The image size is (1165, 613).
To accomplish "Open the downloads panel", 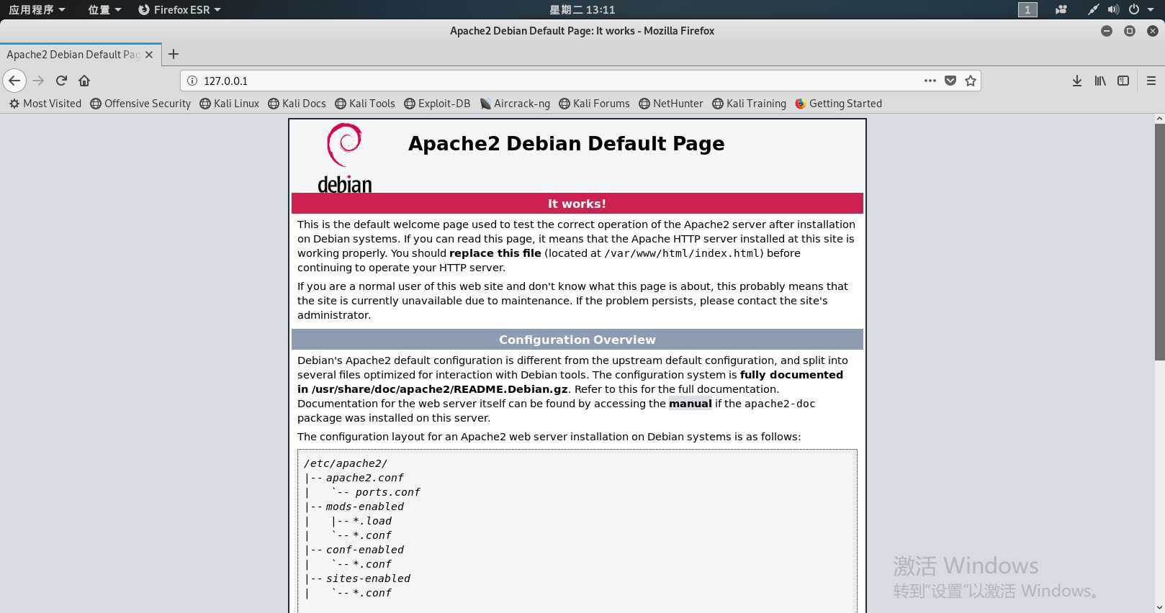I will [1076, 81].
